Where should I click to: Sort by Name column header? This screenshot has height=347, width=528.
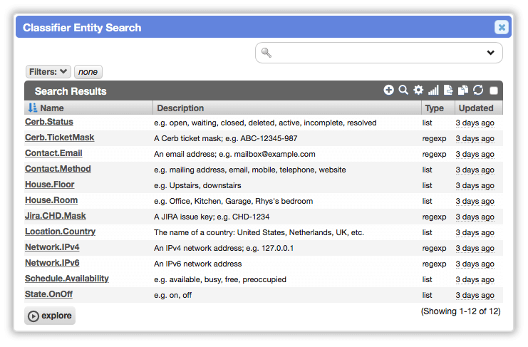pos(52,108)
